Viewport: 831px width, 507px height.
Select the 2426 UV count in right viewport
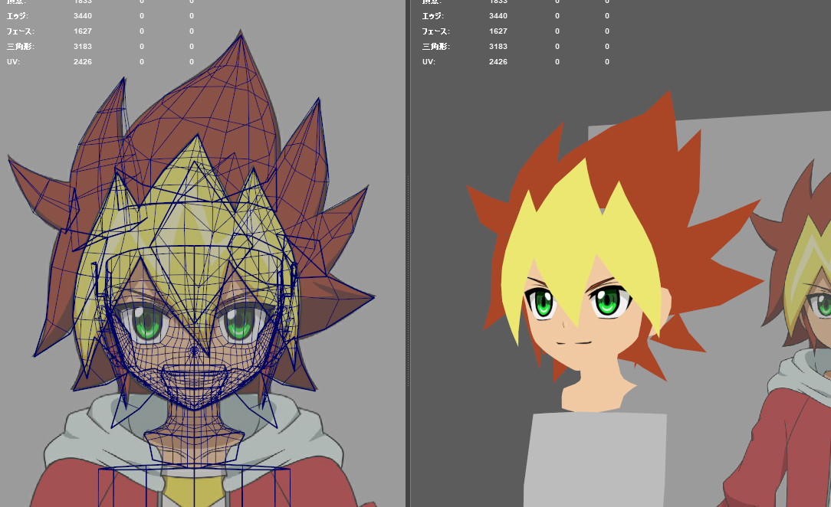pos(498,62)
